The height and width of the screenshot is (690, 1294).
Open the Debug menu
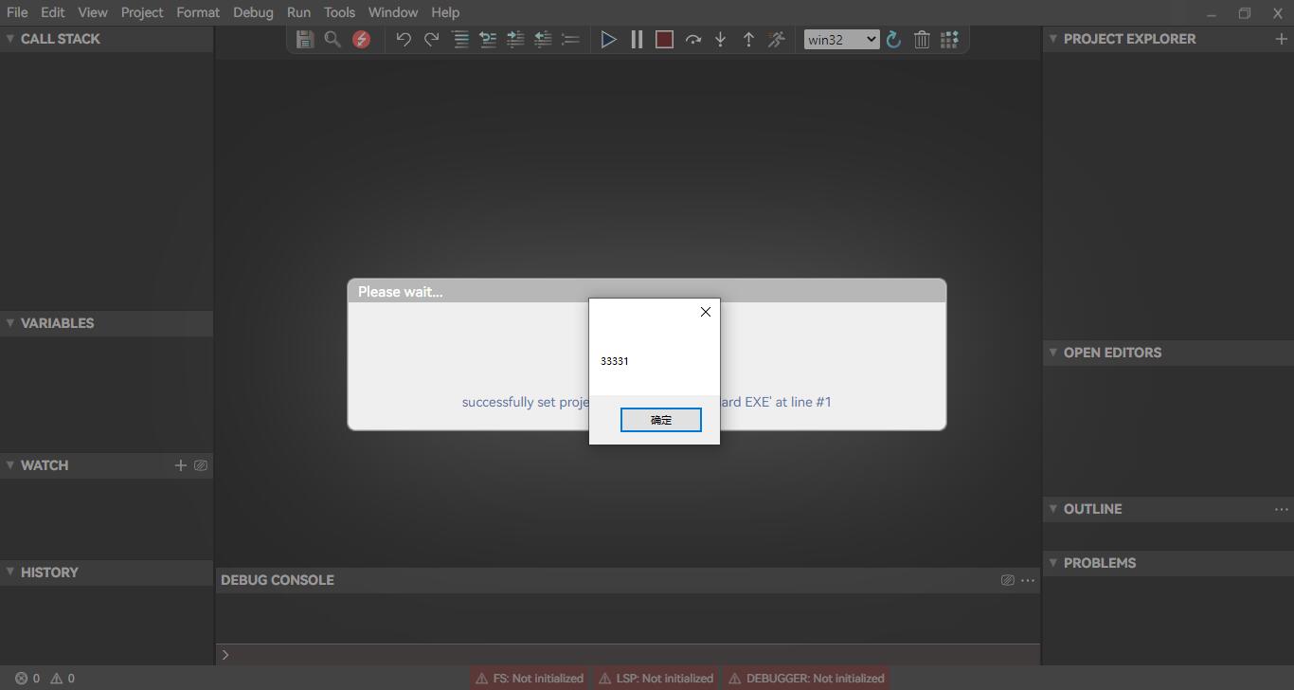tap(253, 12)
